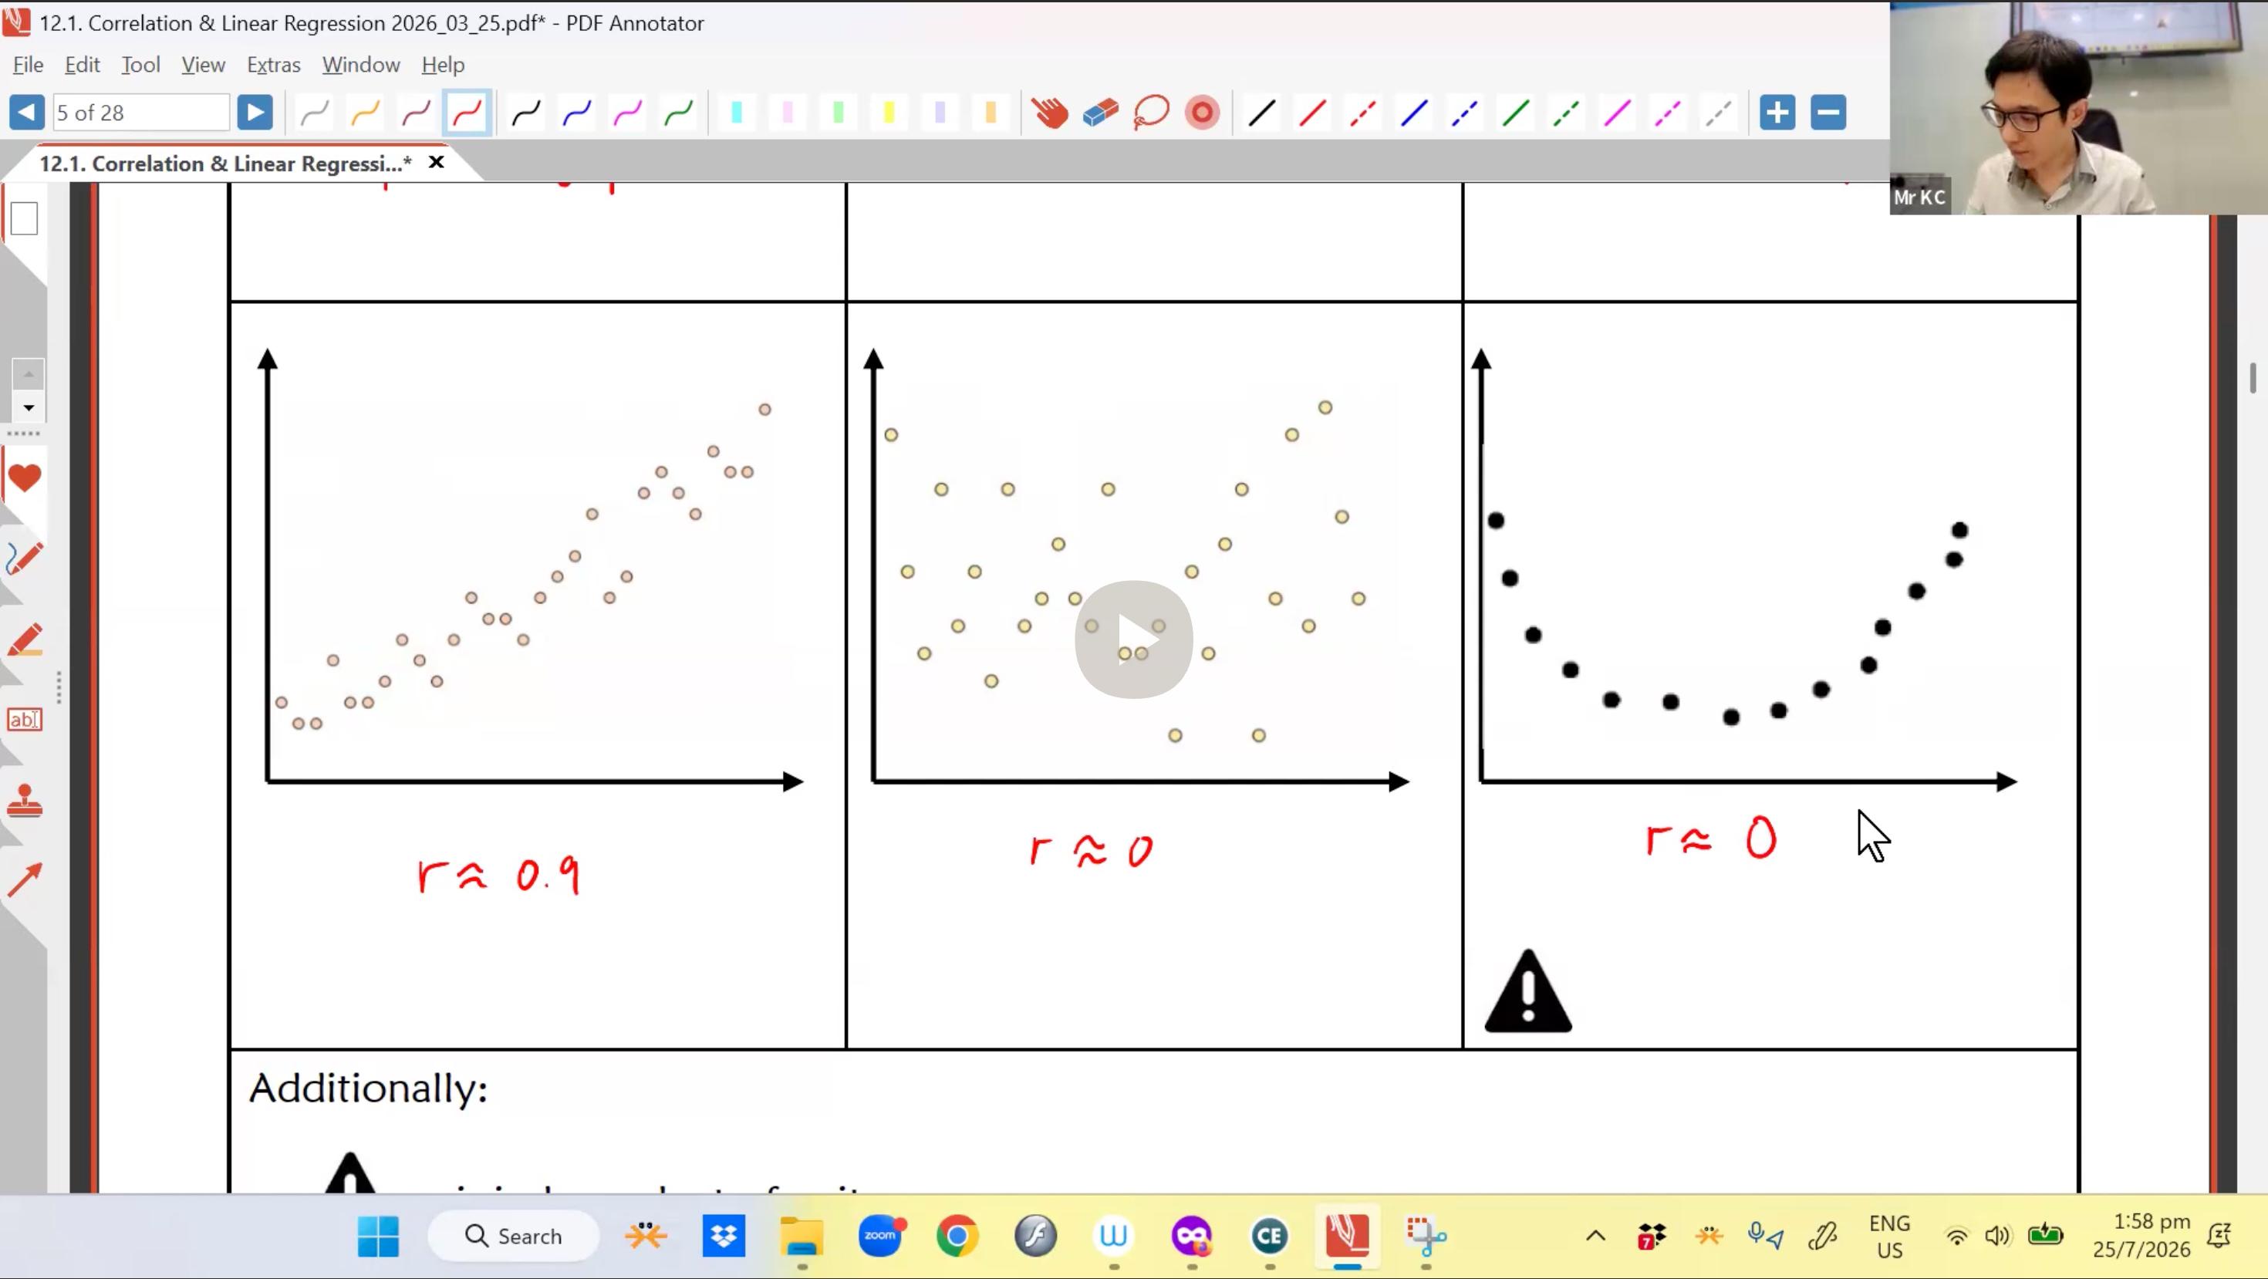Open Dropbox from taskbar
This screenshot has height=1279, width=2268.
[724, 1236]
